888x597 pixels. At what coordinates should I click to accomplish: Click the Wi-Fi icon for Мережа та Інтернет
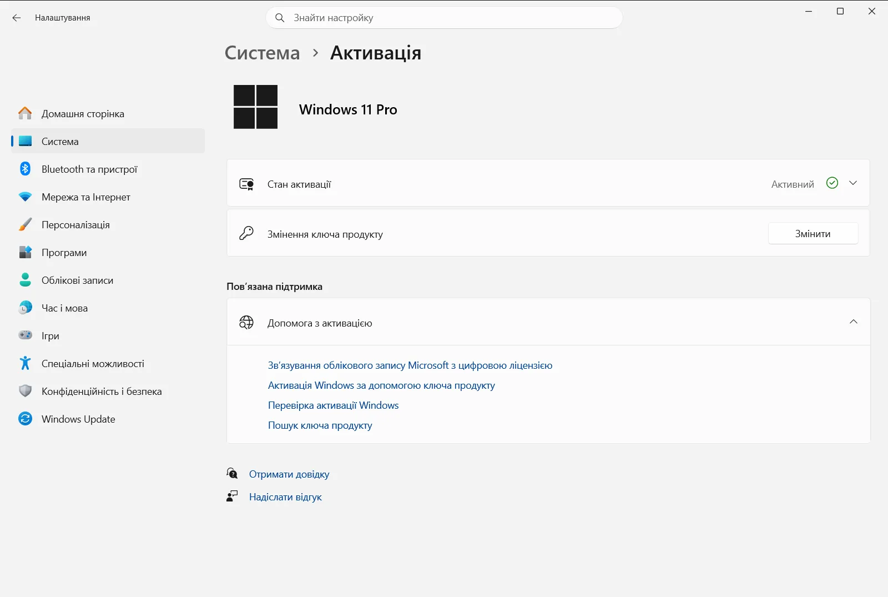[x=25, y=197]
